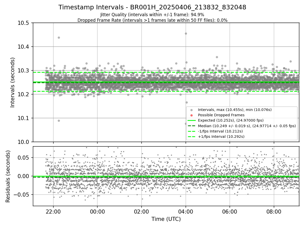The height and width of the screenshot is (228, 305).
Task: Click the outlier point near 22:15 at 10.44
Action: click(59, 37)
